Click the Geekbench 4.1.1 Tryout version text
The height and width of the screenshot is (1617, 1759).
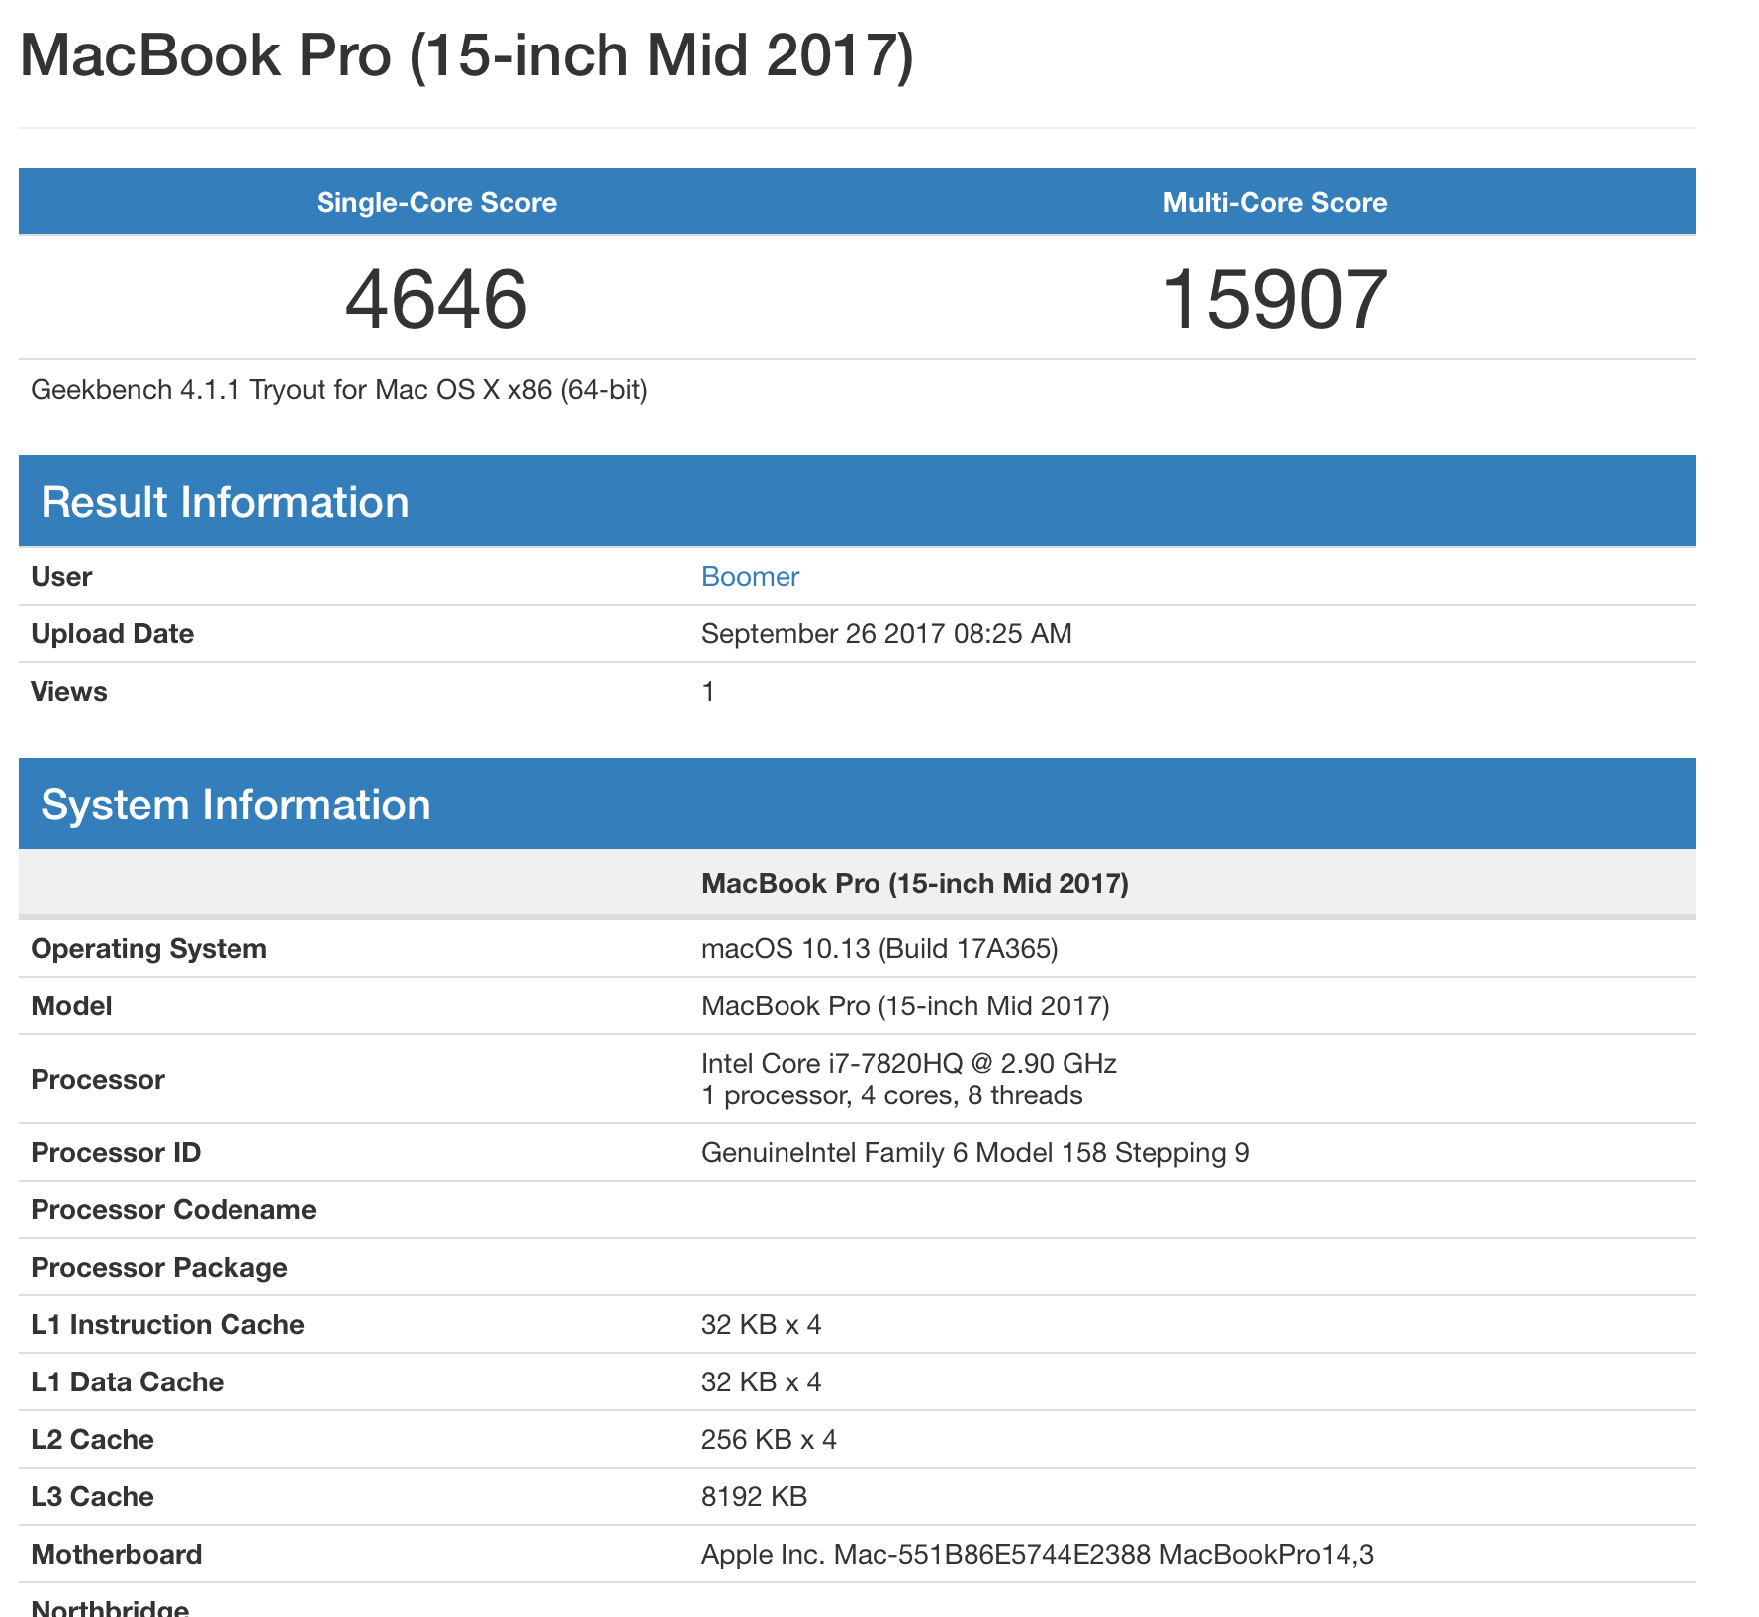click(x=339, y=390)
